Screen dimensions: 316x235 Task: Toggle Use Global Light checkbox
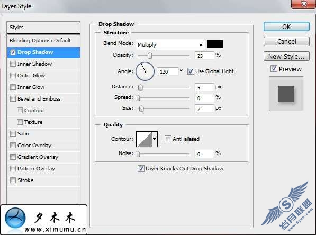point(191,71)
